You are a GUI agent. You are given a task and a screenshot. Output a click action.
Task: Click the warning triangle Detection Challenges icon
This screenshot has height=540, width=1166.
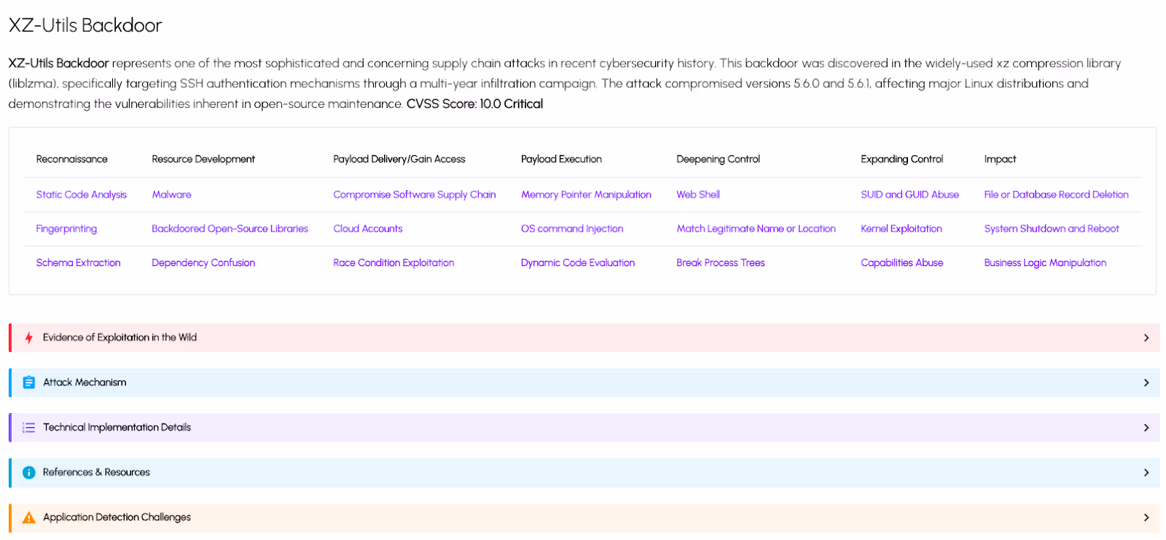[29, 517]
